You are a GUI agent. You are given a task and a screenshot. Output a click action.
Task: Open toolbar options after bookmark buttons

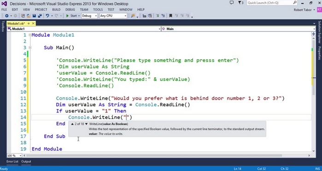192,17
